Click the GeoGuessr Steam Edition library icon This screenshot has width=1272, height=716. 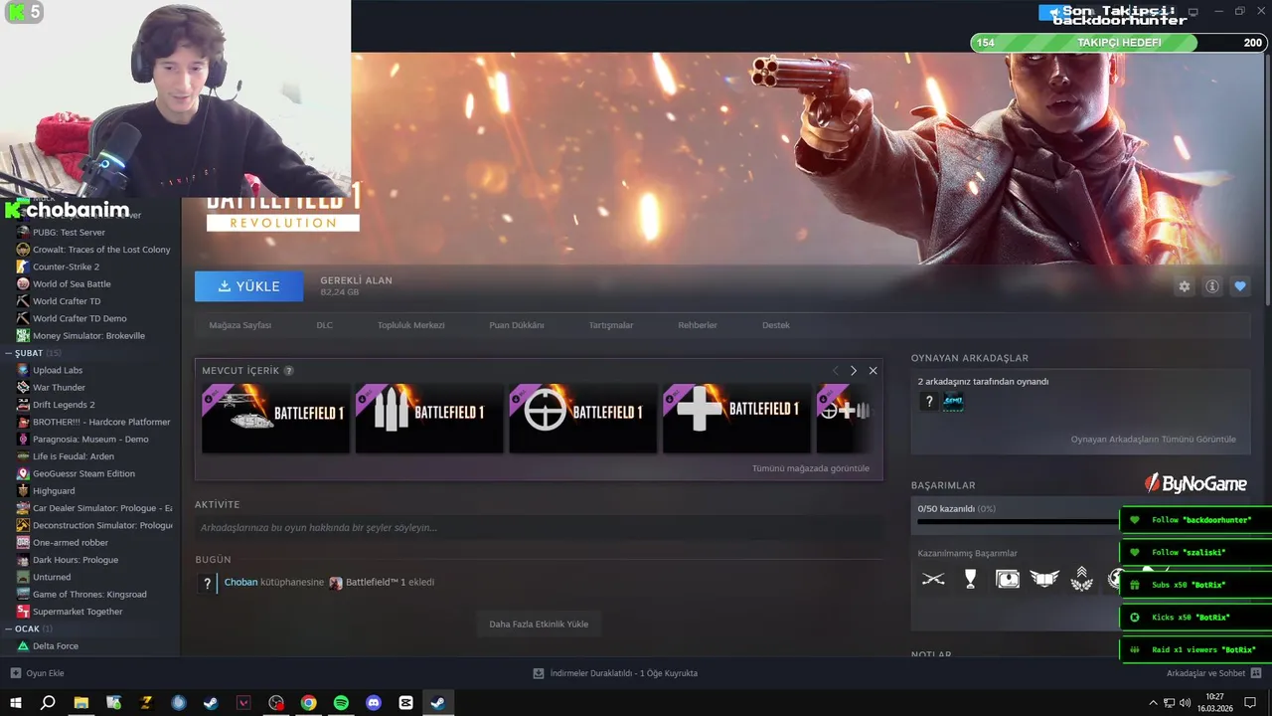(x=23, y=473)
